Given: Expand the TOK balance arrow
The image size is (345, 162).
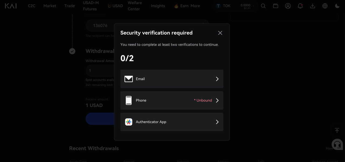Looking at the screenshot, I should point(253,6).
